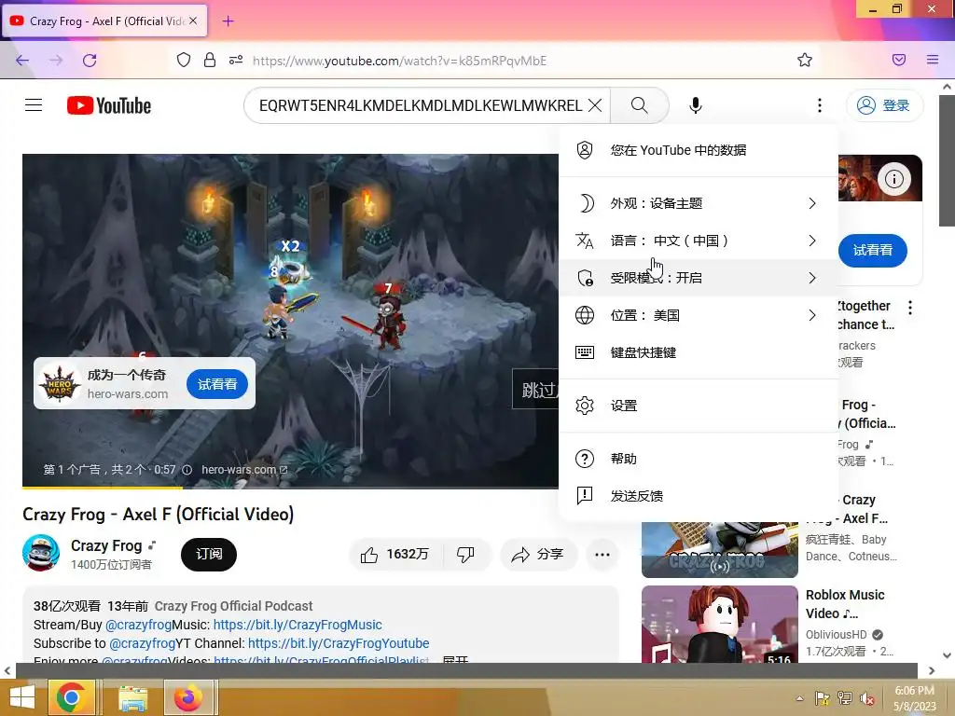The width and height of the screenshot is (955, 716).
Task: Open File Explorer from taskbar
Action: point(132,697)
